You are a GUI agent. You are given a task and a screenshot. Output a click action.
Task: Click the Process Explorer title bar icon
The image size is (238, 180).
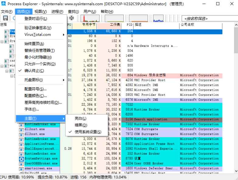3,4
